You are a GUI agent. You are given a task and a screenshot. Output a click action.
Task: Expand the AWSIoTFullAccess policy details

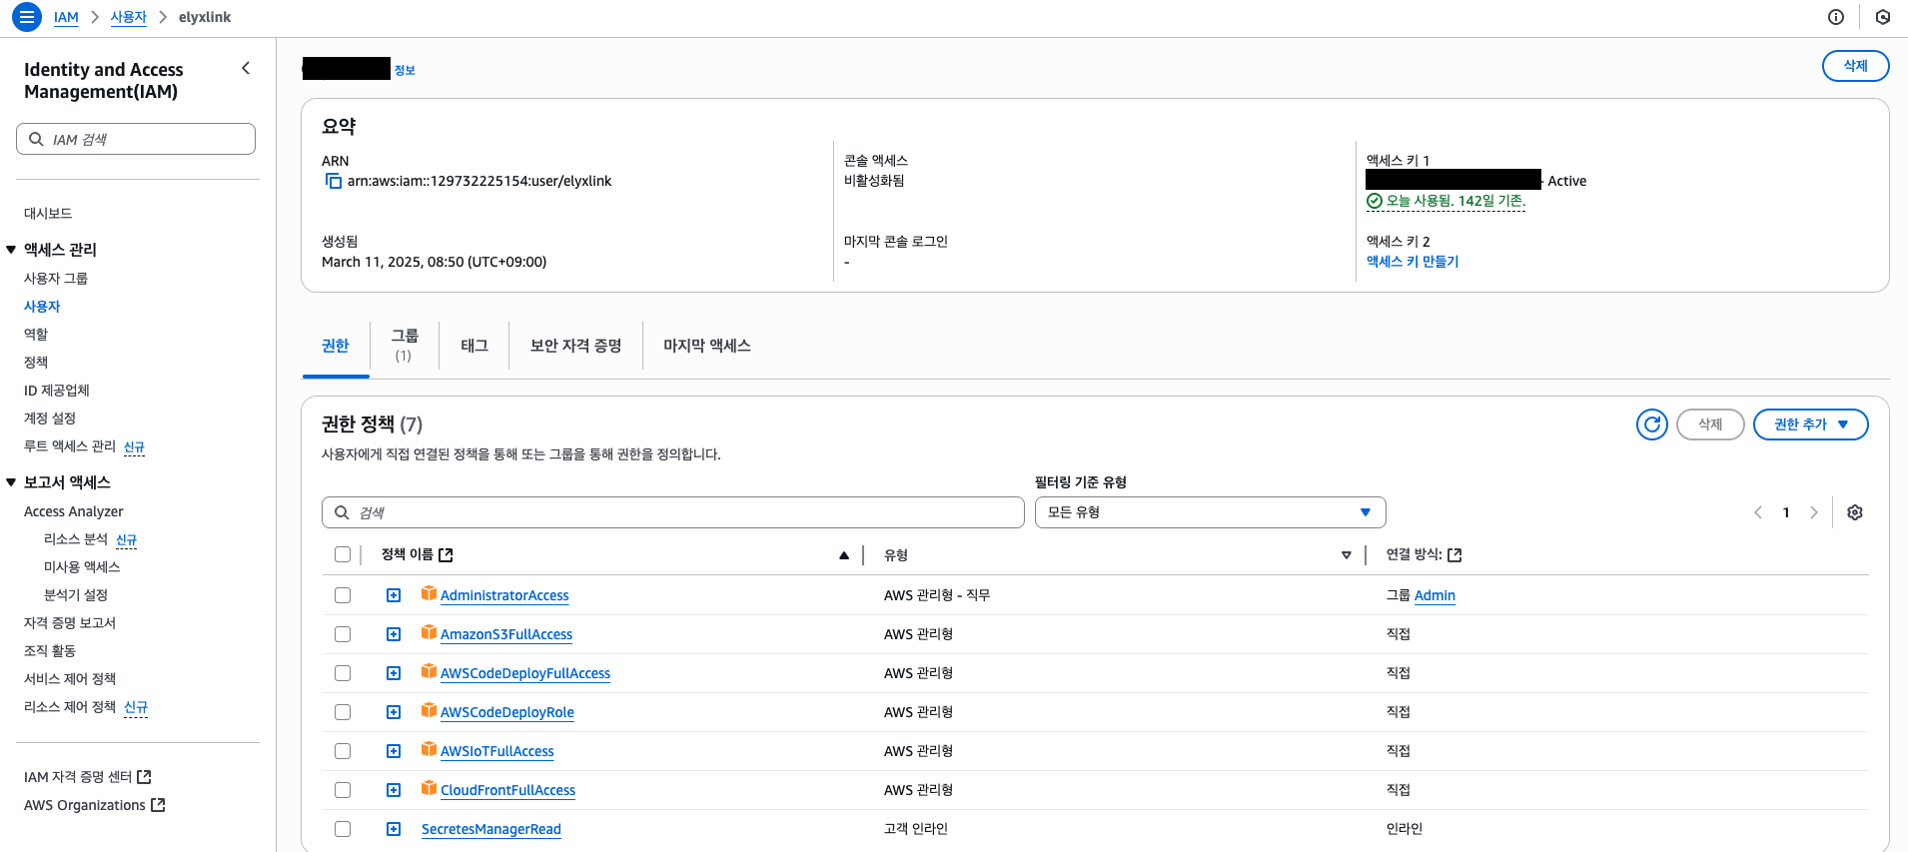coord(394,751)
